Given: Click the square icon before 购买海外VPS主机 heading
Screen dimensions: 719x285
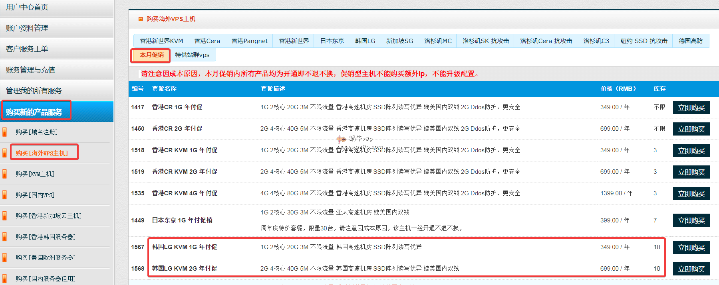Looking at the screenshot, I should point(140,19).
